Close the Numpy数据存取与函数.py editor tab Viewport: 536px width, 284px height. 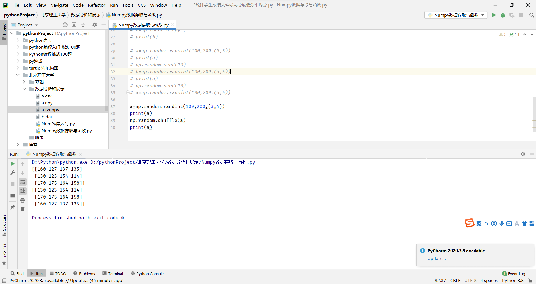point(173,25)
